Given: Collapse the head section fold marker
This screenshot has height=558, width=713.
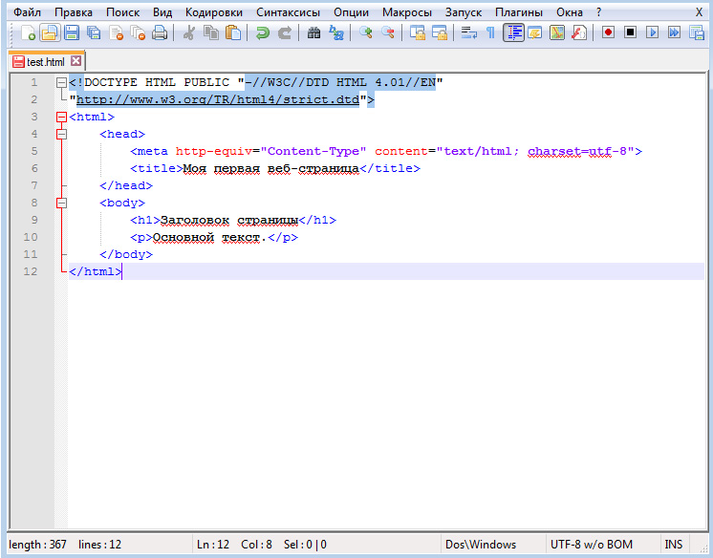Looking at the screenshot, I should [62, 134].
